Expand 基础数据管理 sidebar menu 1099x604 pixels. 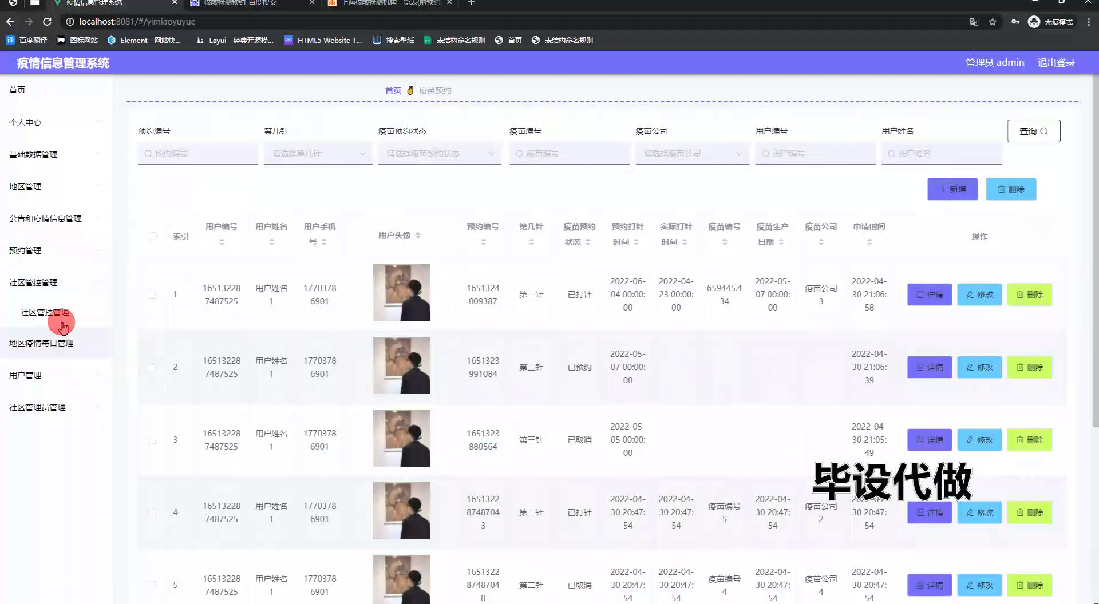(x=54, y=154)
